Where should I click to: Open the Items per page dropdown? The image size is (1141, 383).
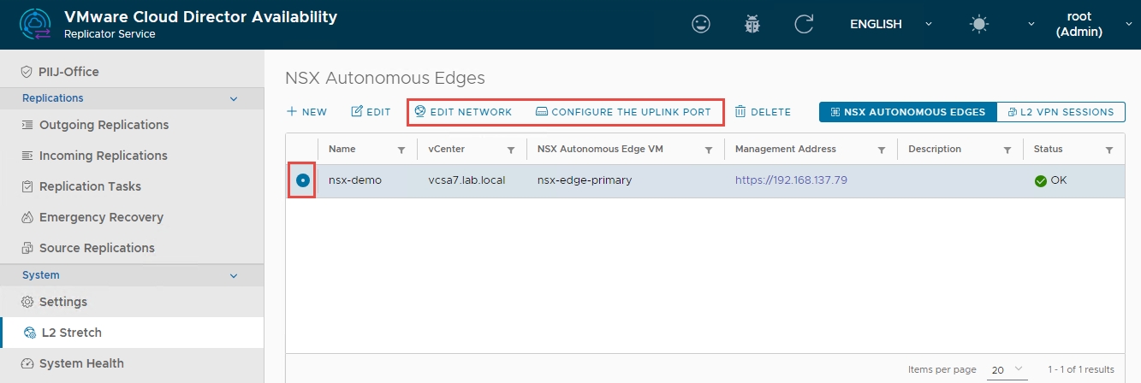[x=1007, y=369]
